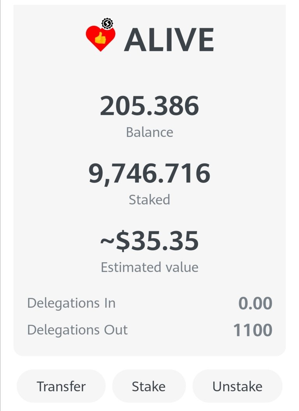Click the ~$35.35 estimated value figure

pos(149,241)
